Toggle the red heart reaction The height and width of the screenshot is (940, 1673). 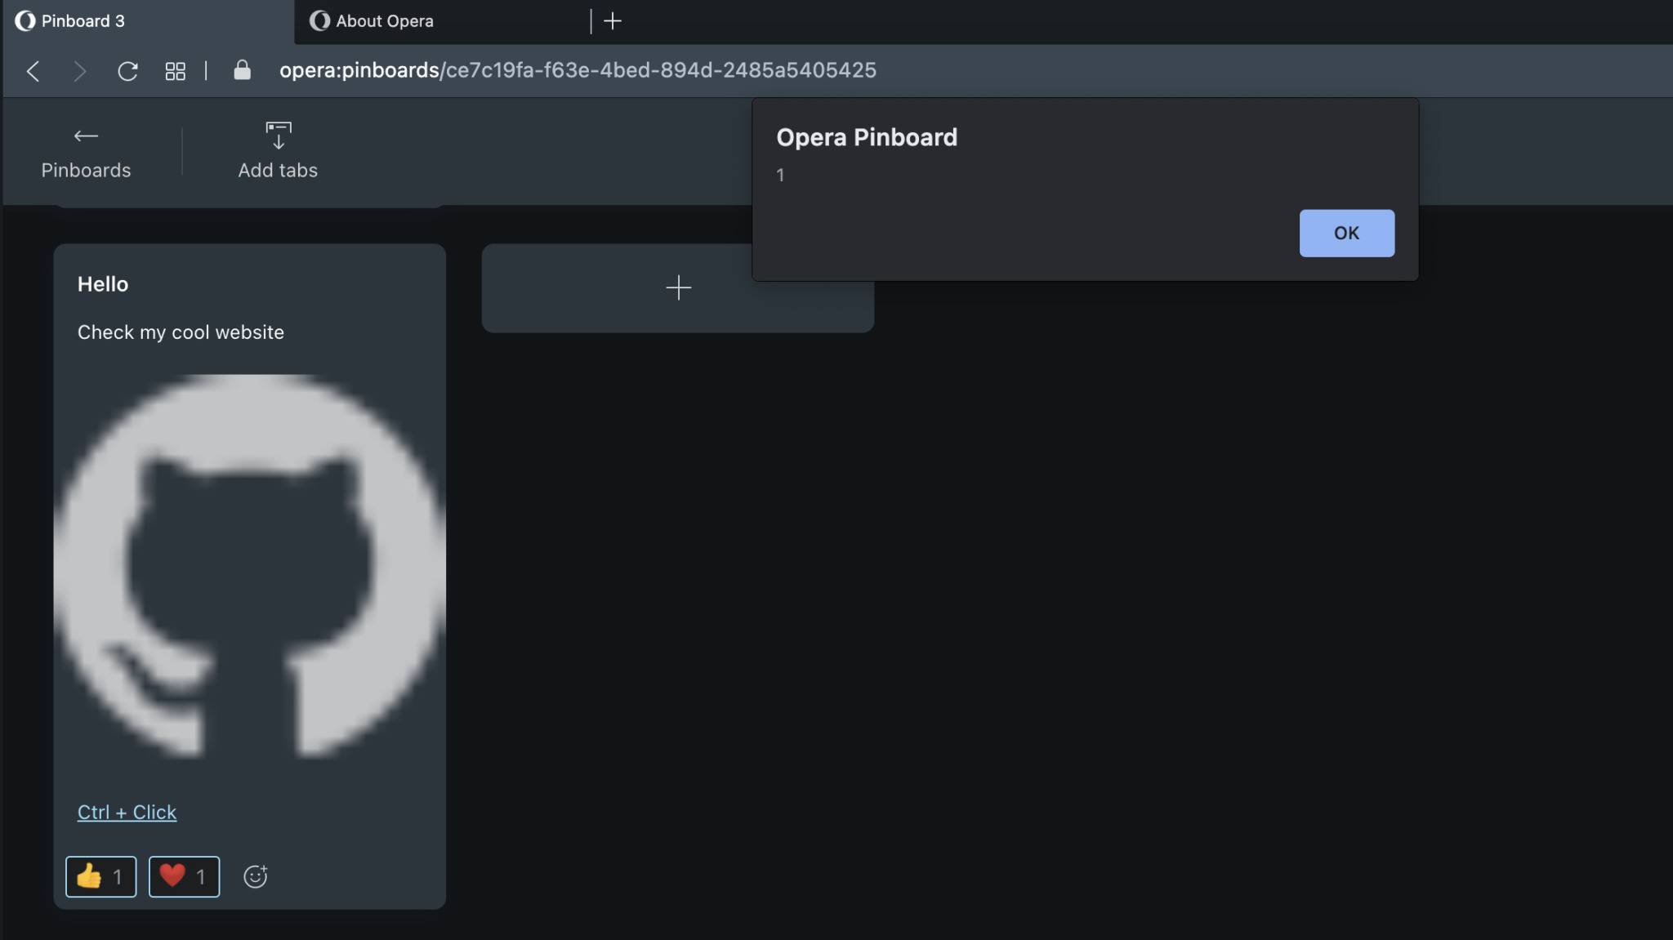click(184, 876)
